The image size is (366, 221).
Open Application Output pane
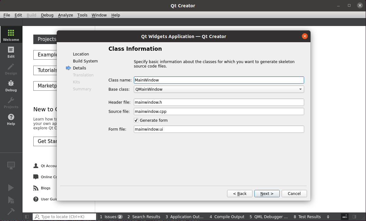pyautogui.click(x=184, y=217)
